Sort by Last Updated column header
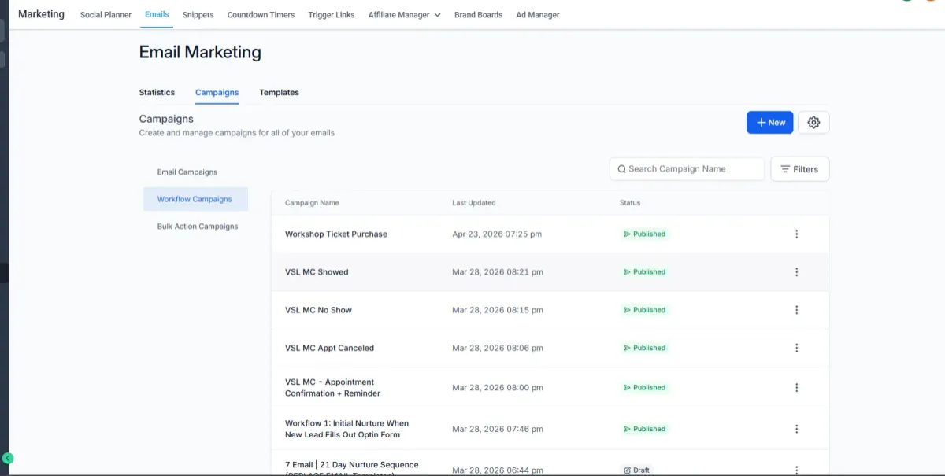 (474, 203)
